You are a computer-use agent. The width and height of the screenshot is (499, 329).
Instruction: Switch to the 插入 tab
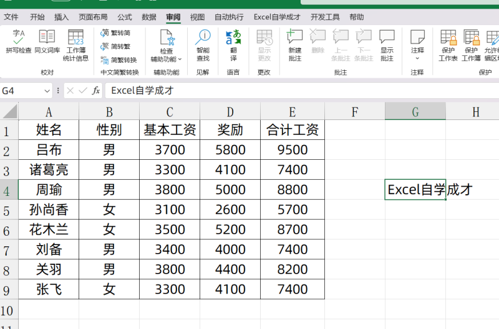tap(61, 17)
